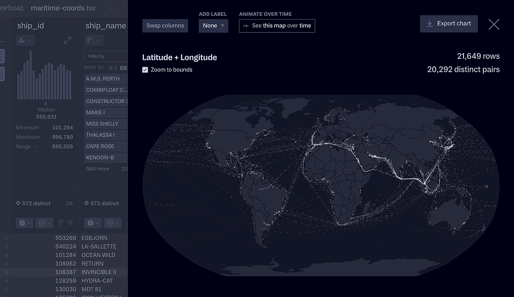Click the expand arrow icon above ship_id histogram
514x297 pixels.
68,40
